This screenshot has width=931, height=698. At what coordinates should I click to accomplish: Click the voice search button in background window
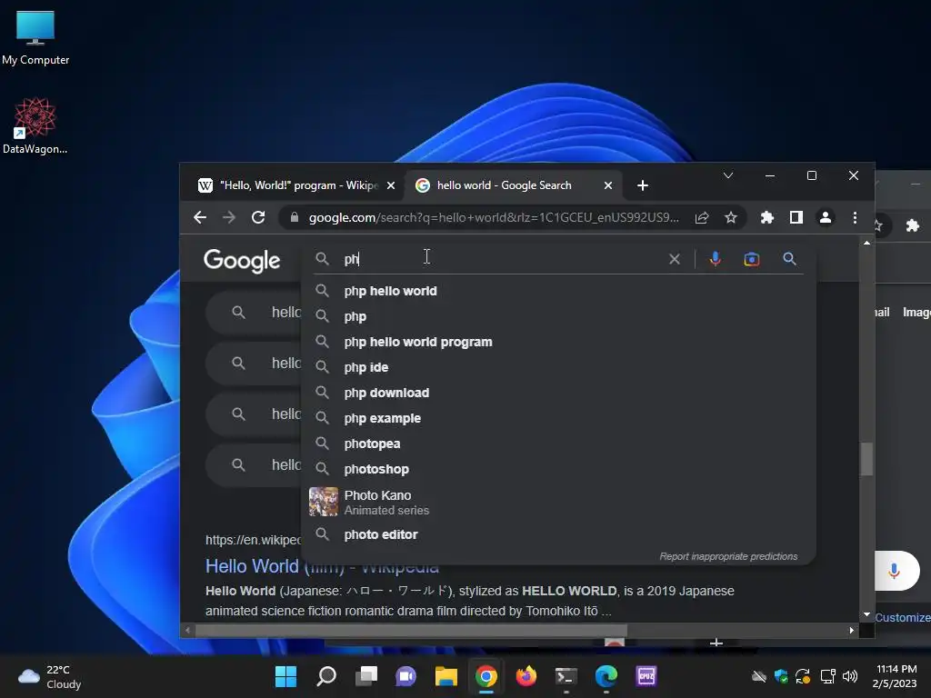[895, 571]
